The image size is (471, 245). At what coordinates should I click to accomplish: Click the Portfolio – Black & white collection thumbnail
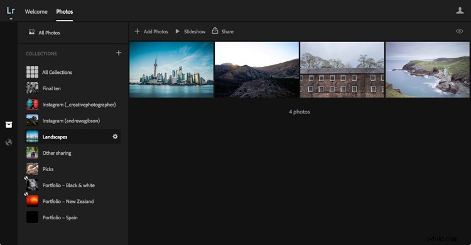pos(32,185)
